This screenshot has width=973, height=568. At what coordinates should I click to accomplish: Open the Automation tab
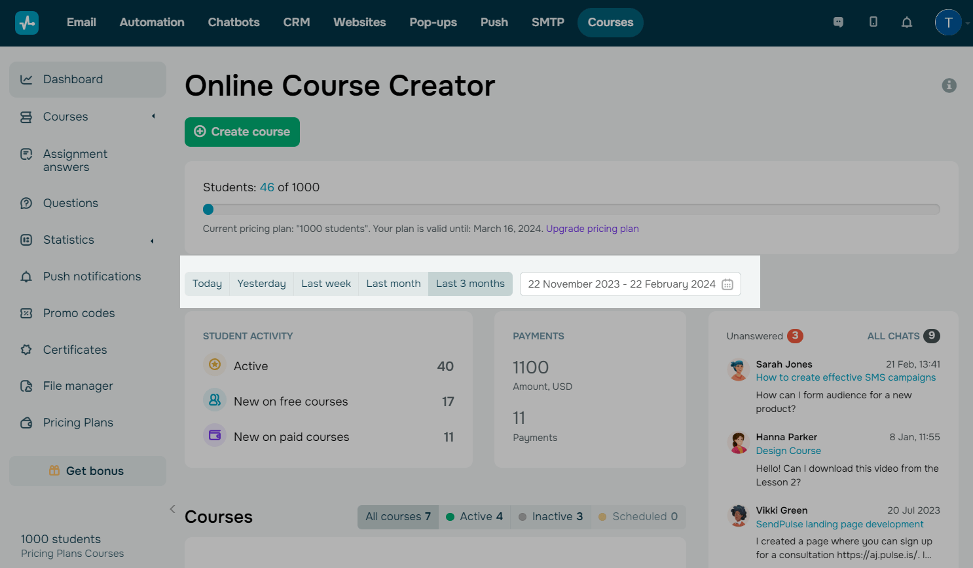pos(152,22)
